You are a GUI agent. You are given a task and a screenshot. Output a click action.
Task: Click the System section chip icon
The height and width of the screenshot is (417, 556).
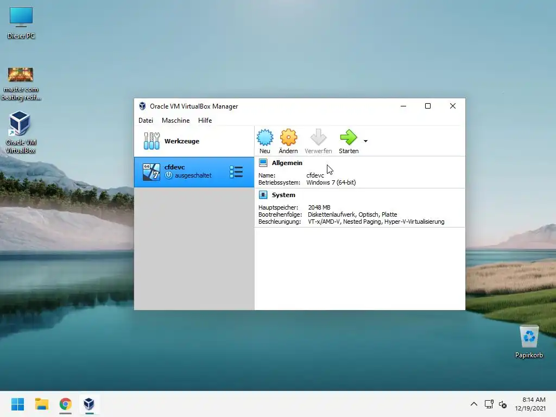click(x=263, y=195)
